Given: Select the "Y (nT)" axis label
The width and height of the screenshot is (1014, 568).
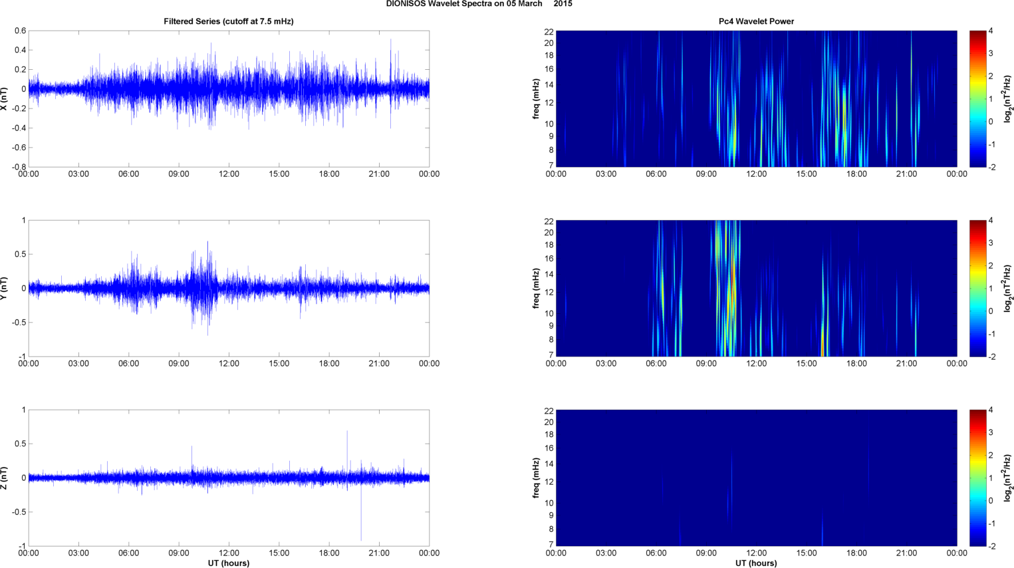Looking at the screenshot, I should pos(5,288).
